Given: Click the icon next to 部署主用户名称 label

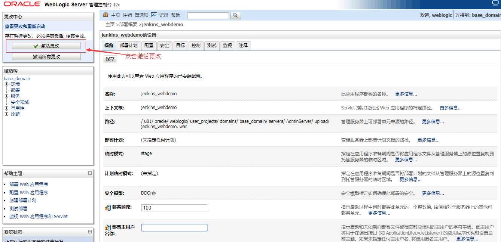Looking at the screenshot, I should pyautogui.click(x=107, y=227).
